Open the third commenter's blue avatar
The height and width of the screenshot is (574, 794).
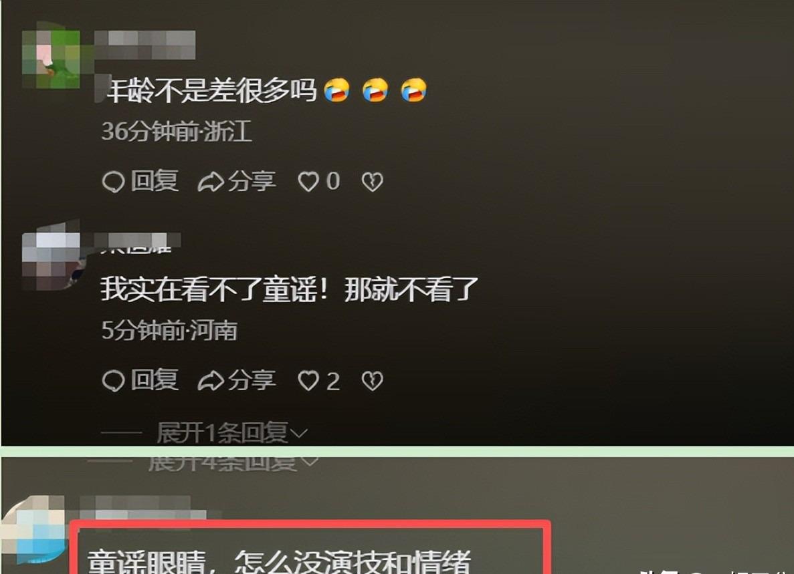point(32,530)
